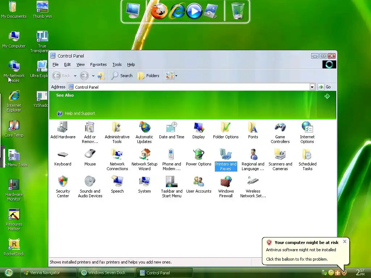Open Recycle Bin in the top dock
Screen dimensions: 371x278
coord(238,11)
